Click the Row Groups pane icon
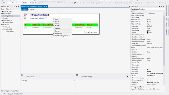 tap(22, 75)
